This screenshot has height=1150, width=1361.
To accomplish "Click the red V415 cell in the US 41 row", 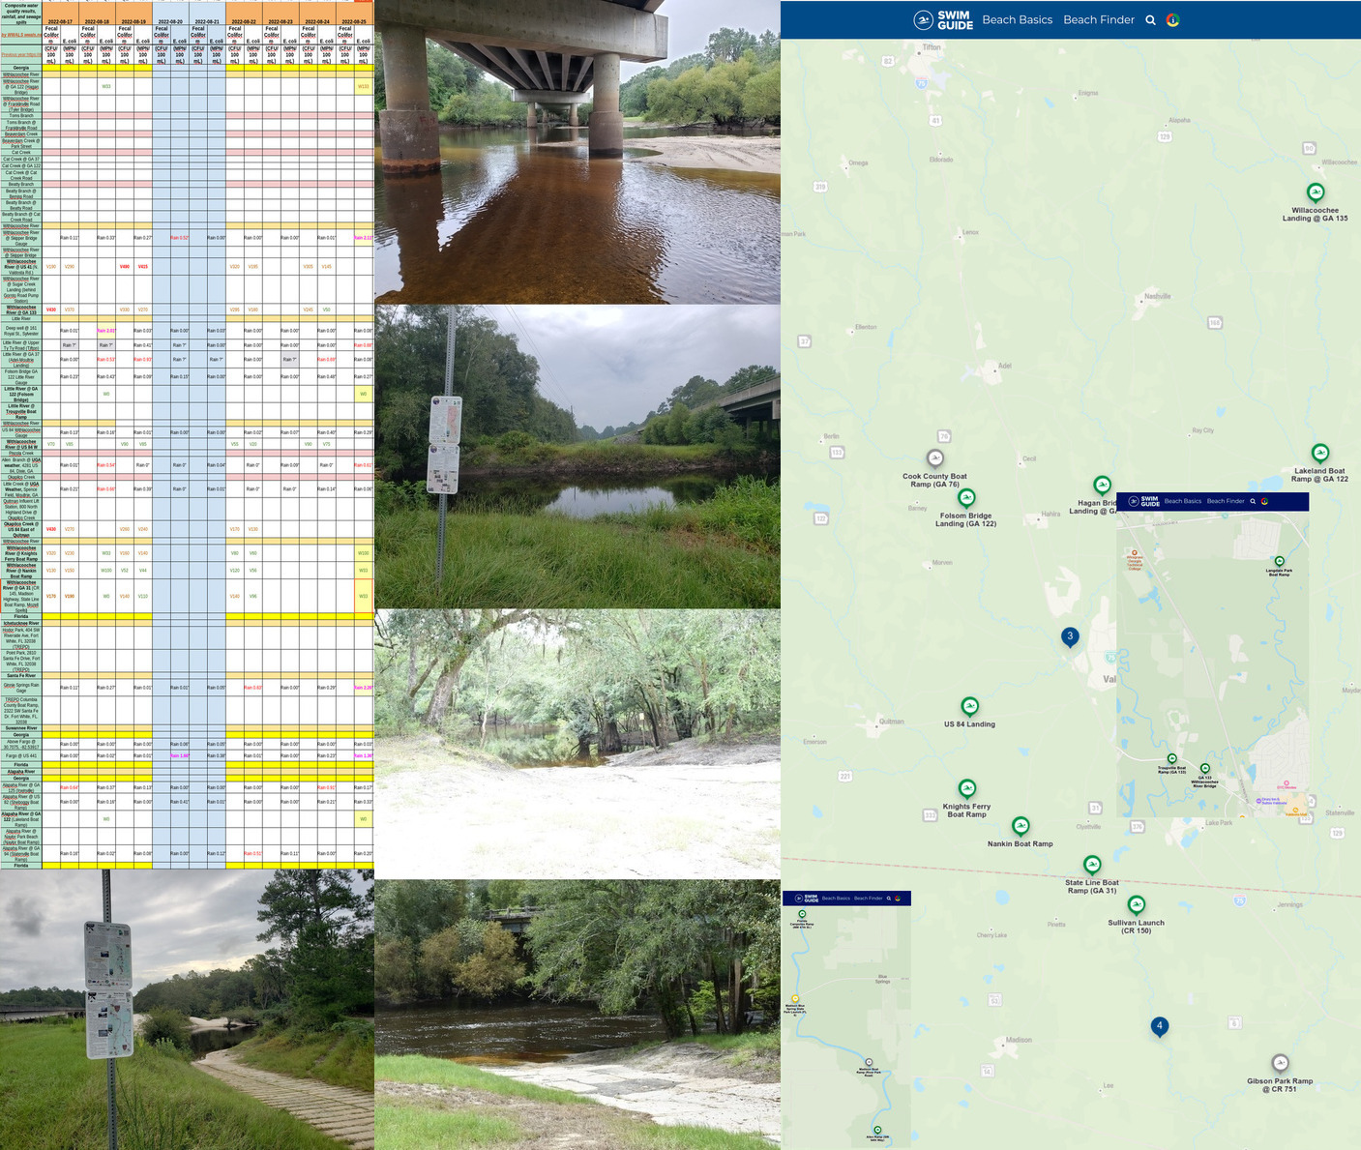I will click(x=143, y=267).
